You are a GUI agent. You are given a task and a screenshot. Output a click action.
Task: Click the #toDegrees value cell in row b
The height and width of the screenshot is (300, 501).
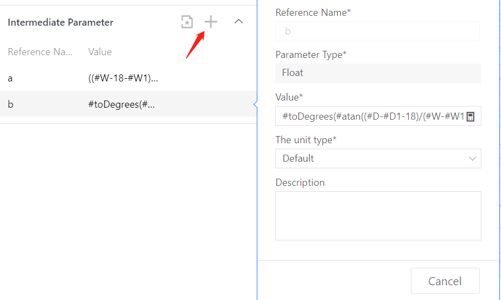click(x=122, y=104)
